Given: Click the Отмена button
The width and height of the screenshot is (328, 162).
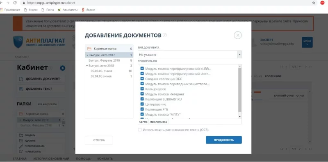Looking at the screenshot, I should (99, 140).
